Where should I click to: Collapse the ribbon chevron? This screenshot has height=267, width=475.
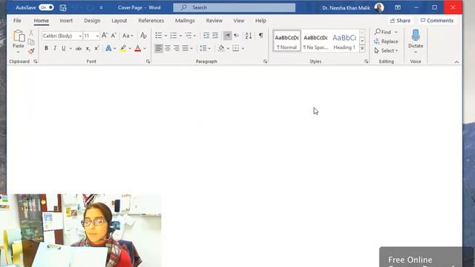[456, 62]
